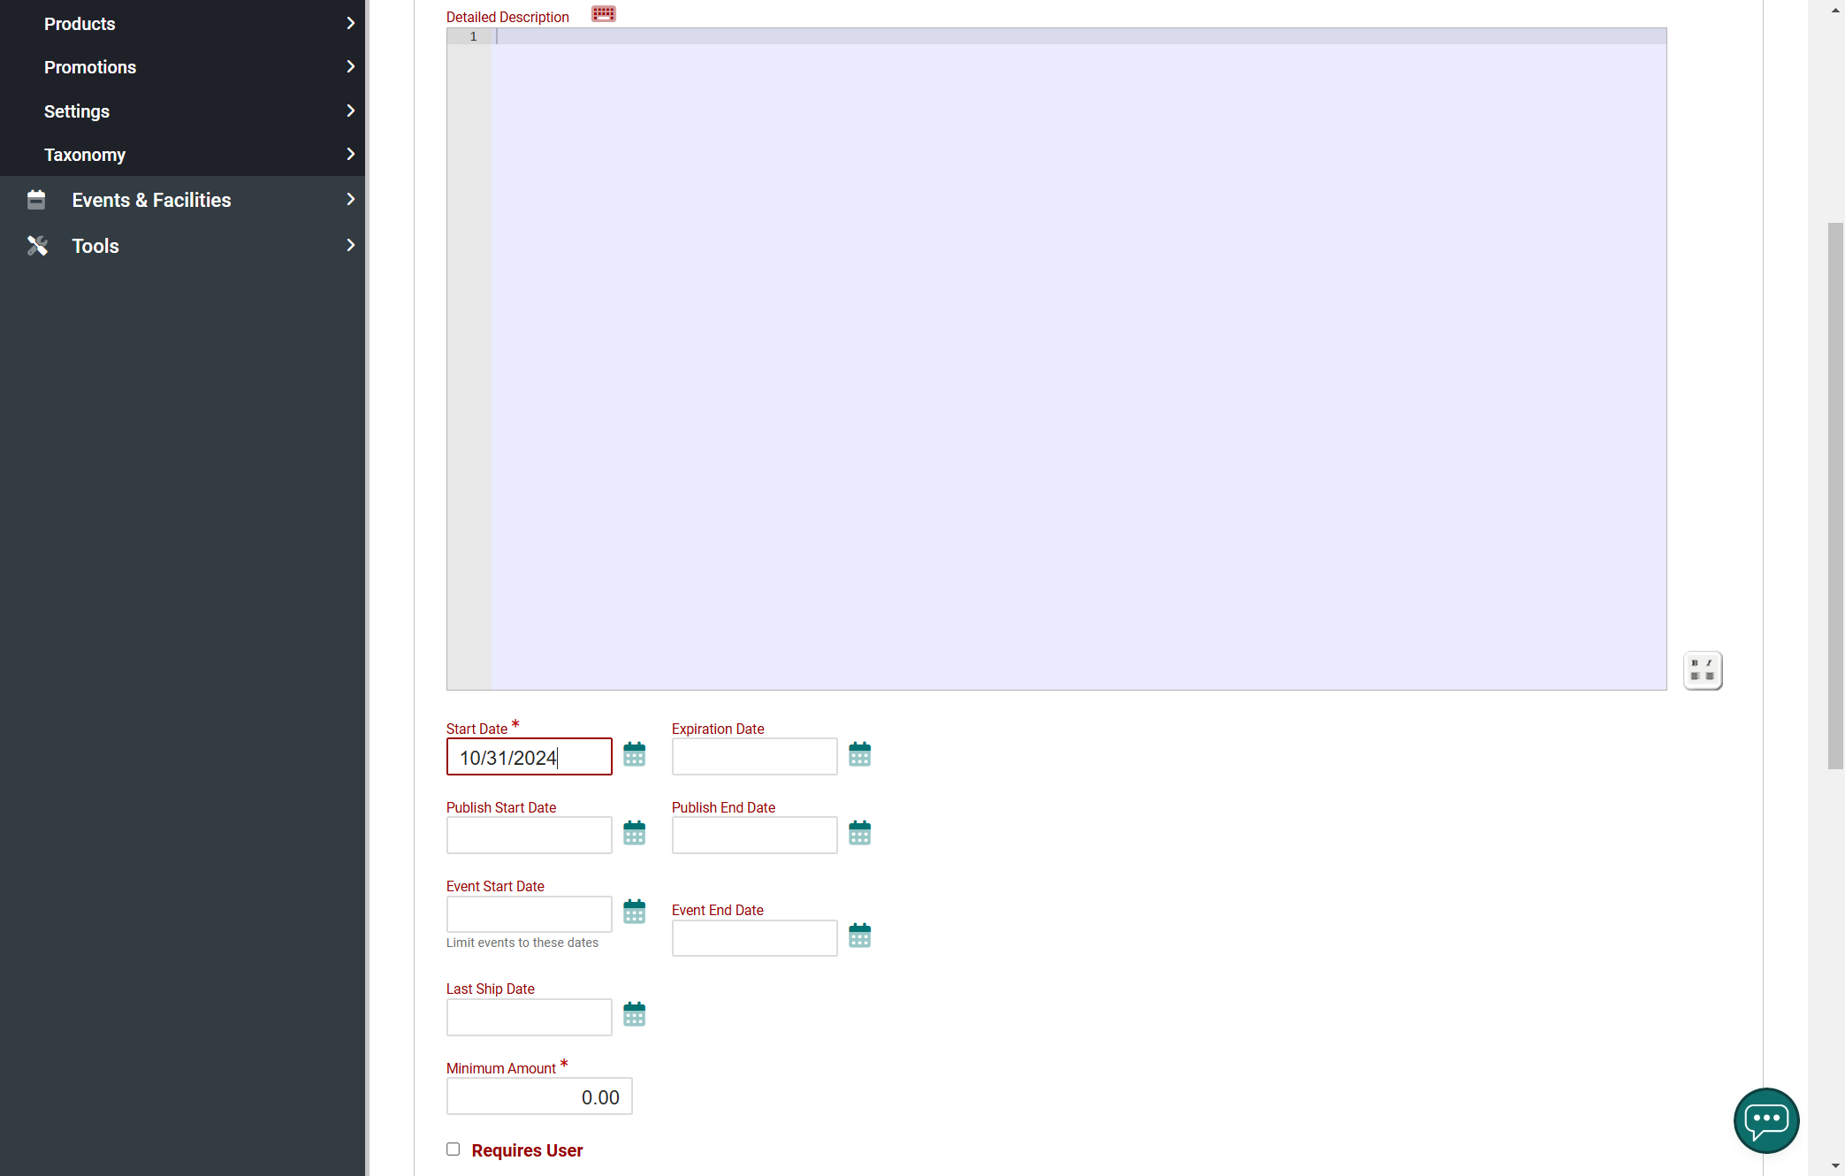Image resolution: width=1845 pixels, height=1176 pixels.
Task: Click the keyboard icon beside Detailed Description
Action: click(x=604, y=14)
